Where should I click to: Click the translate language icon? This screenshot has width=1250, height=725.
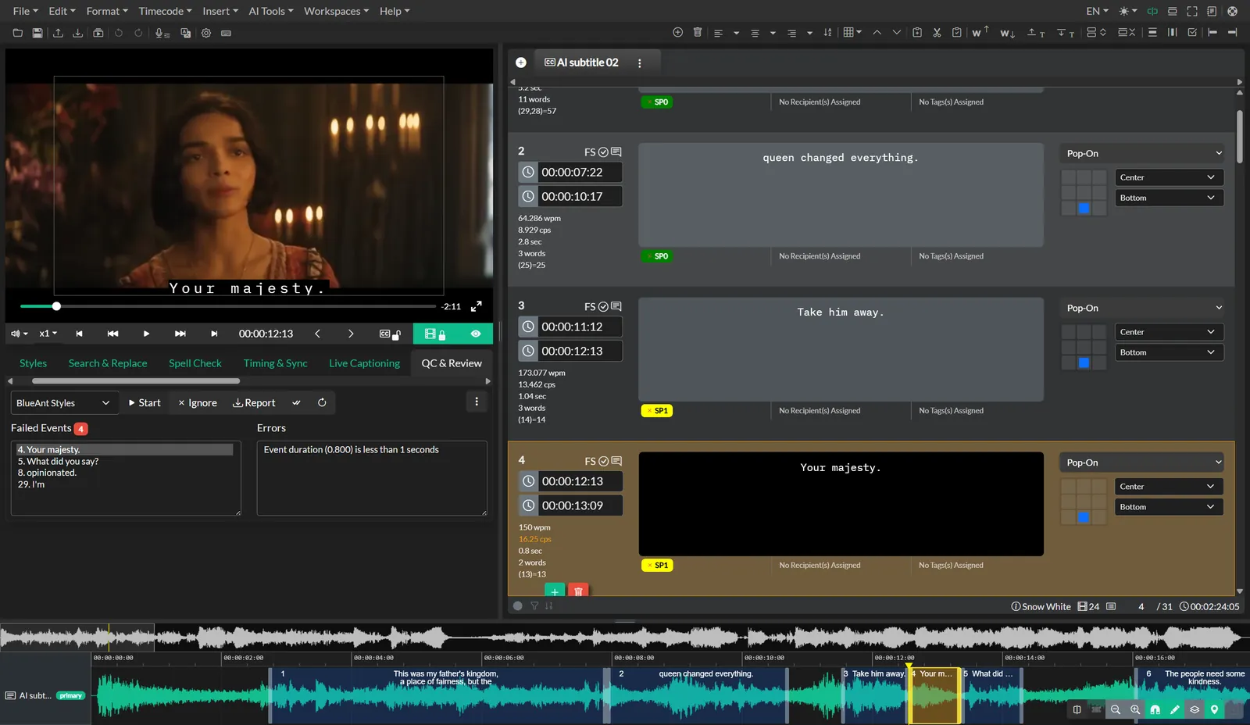185,33
